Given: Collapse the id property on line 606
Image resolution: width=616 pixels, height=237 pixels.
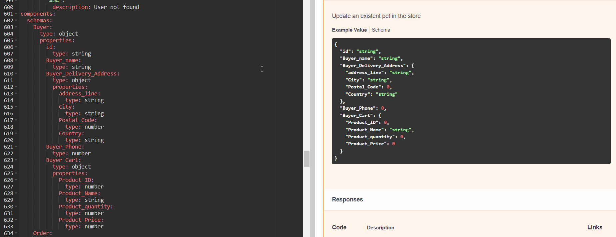Looking at the screenshot, I should coord(16,47).
